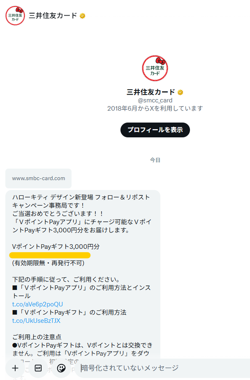Open the t.co/aVe6p2poQU link
The width and height of the screenshot is (250, 380).
click(37, 304)
